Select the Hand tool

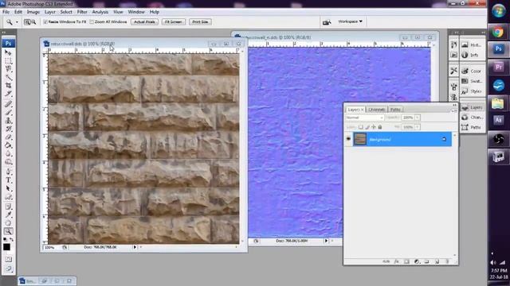[x=8, y=223]
